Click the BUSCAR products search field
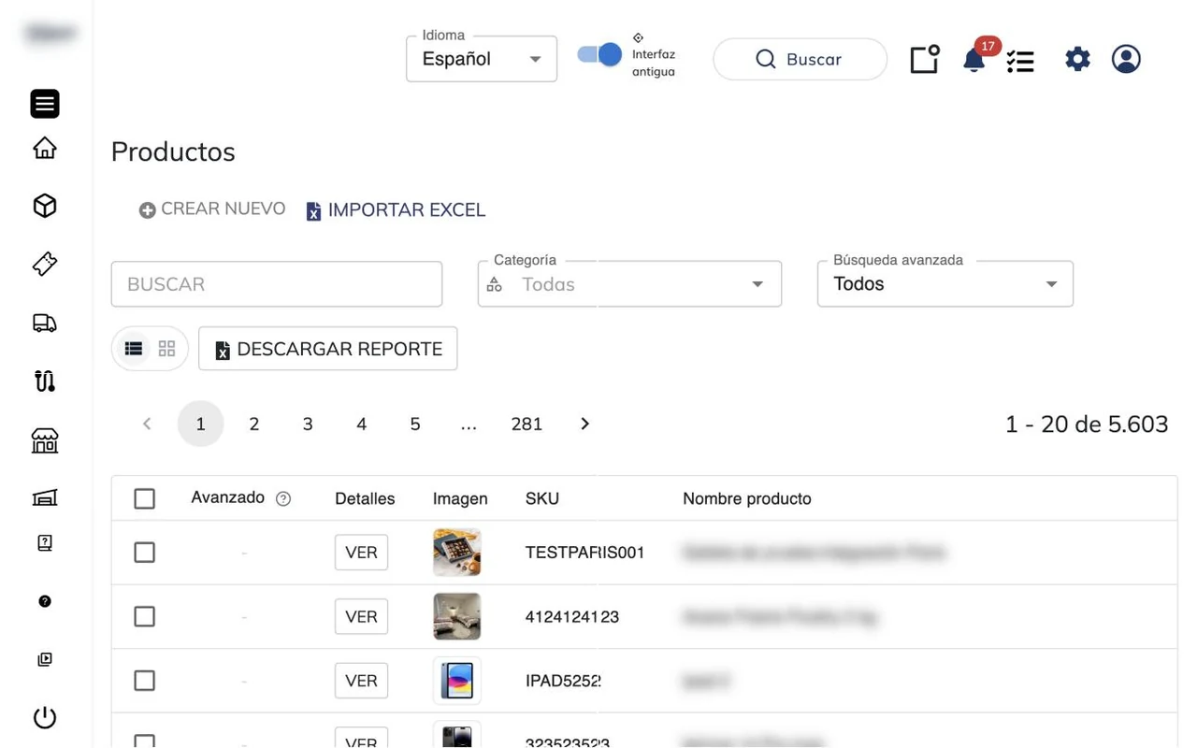The height and width of the screenshot is (748, 1197). click(277, 284)
